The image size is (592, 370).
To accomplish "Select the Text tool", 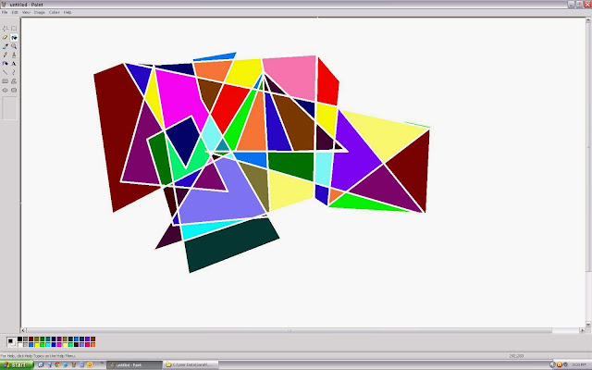I will (14, 64).
